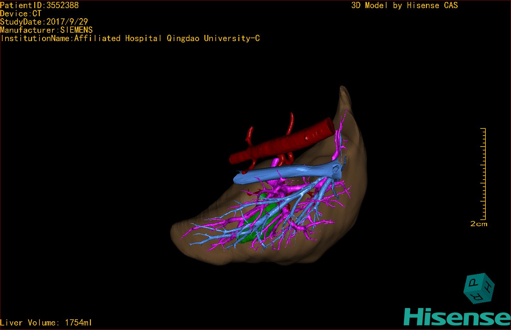Click the Manufacturer SIEMENS label
This screenshot has height=330, width=511.
coord(46,30)
